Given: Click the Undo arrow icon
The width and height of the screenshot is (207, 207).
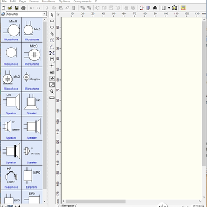Looking at the screenshot, I should tap(32, 8).
